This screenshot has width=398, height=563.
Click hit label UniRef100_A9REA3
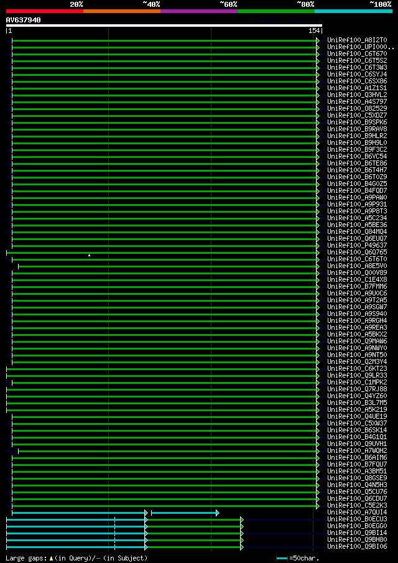coord(357,328)
